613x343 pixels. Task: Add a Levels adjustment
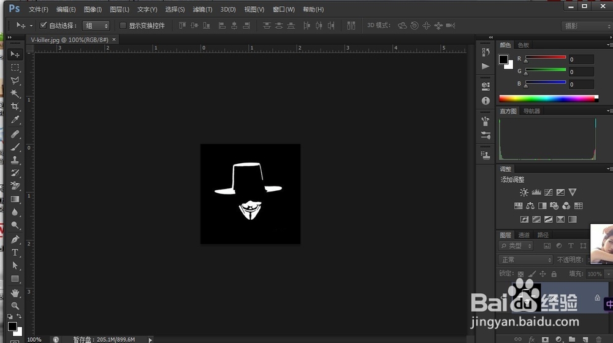click(536, 192)
